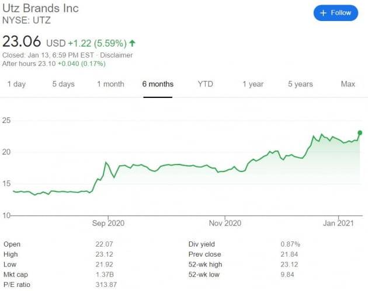Click the Nov 2020 axis label

point(225,223)
